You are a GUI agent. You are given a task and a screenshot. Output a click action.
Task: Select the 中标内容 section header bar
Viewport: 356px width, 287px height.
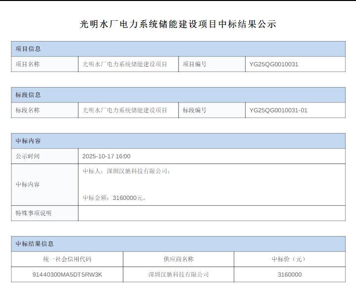coord(28,141)
